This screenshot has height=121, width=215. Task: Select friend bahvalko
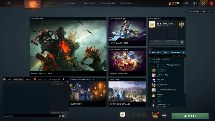coord(167,80)
